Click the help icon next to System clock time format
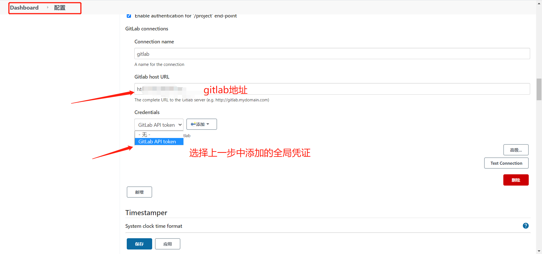Image resolution: width=542 pixels, height=254 pixels. [x=526, y=226]
